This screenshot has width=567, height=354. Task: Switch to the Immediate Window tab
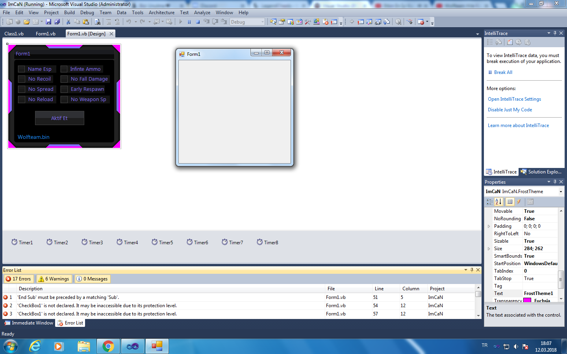coord(29,323)
